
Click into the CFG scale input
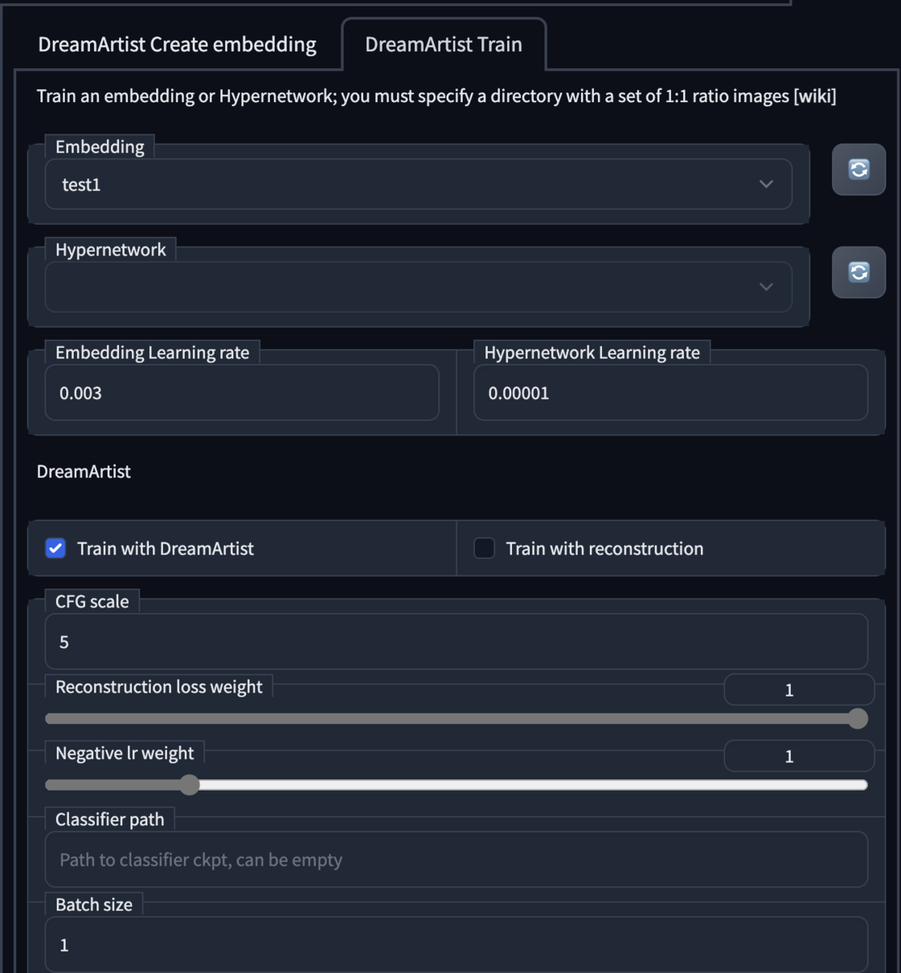(455, 642)
